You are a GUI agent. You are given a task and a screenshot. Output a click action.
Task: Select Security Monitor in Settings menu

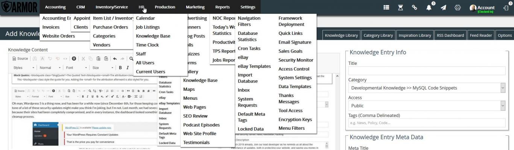click(x=296, y=60)
